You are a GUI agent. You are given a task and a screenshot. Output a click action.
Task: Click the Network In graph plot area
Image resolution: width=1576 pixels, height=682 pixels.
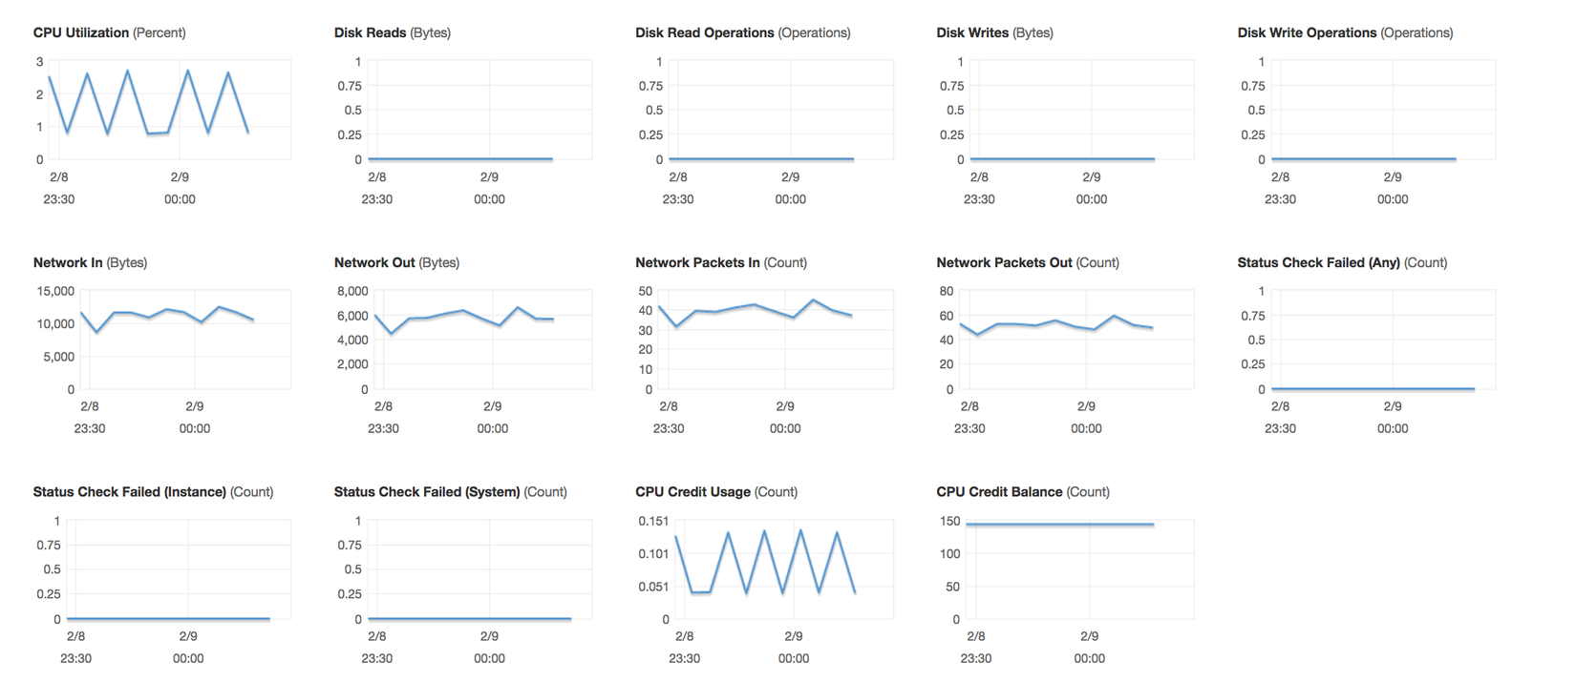pyautogui.click(x=183, y=340)
